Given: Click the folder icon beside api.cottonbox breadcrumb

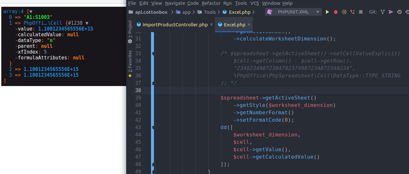Looking at the screenshot, I should (131, 12).
